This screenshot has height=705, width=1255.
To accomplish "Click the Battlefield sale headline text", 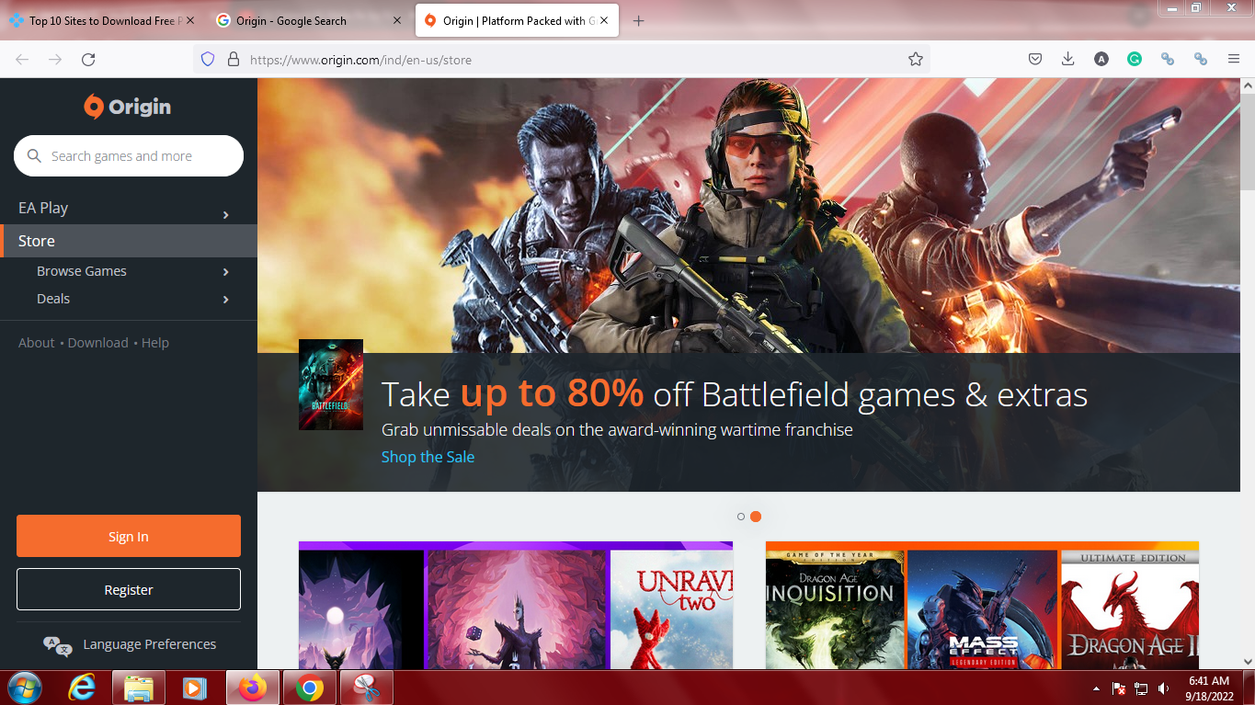I will tap(735, 394).
